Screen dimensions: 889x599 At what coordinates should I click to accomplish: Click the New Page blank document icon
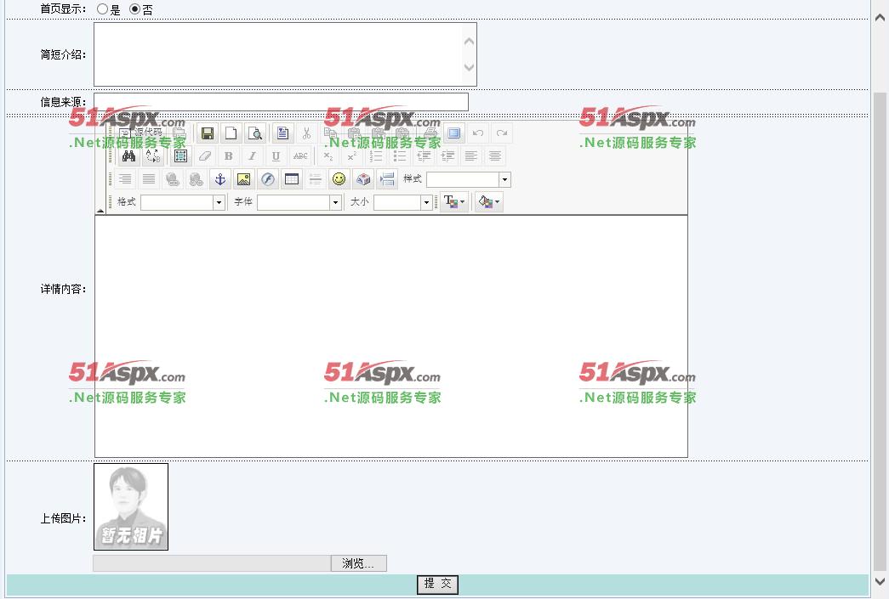click(x=231, y=133)
